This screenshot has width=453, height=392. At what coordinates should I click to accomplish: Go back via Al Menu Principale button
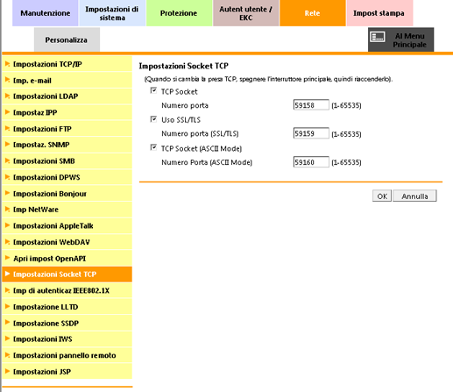(x=400, y=39)
